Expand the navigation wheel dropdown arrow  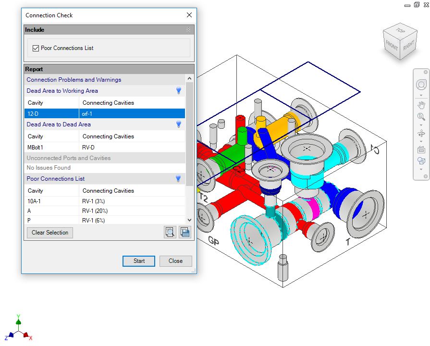pyautogui.click(x=421, y=96)
